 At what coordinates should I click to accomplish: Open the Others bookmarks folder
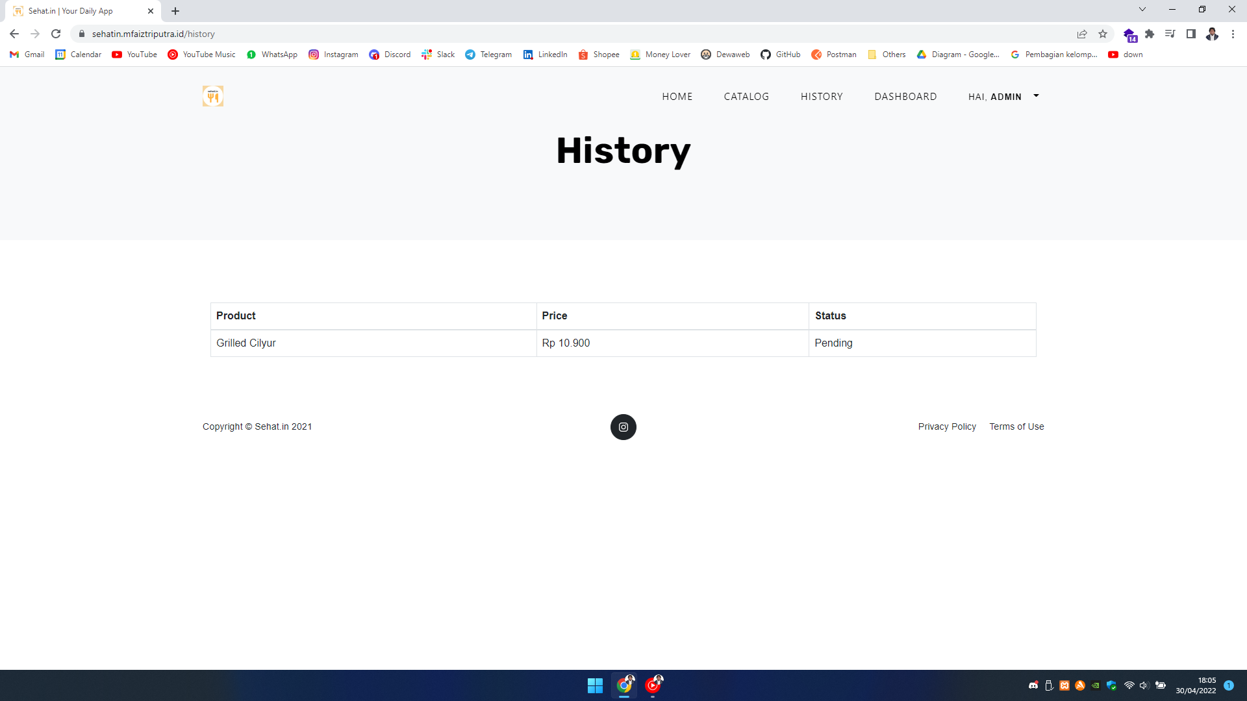887,55
